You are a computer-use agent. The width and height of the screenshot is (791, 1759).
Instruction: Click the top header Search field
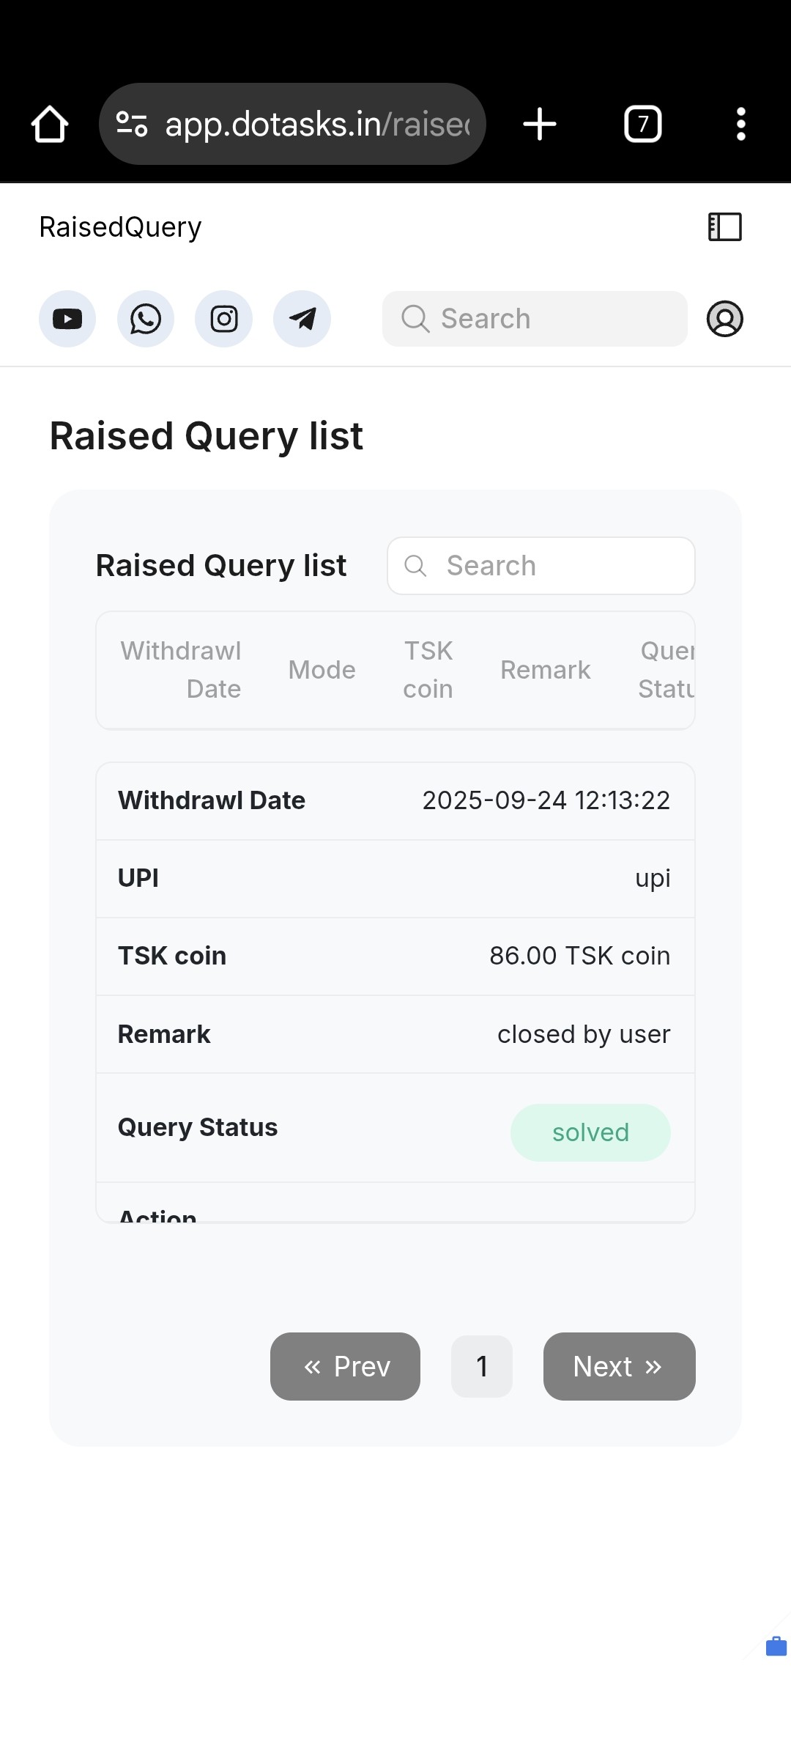coord(535,319)
